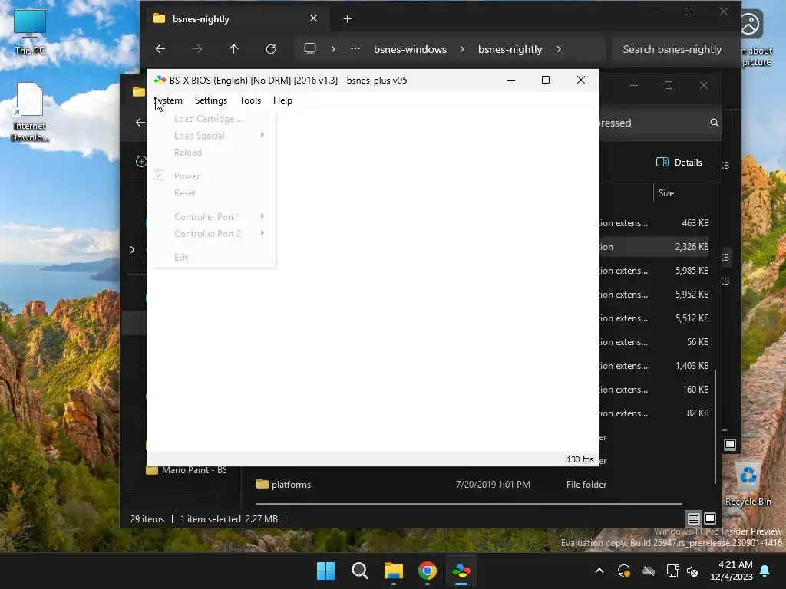786x589 pixels.
Task: Open the System menu in bsnes-plus
Action: [168, 100]
